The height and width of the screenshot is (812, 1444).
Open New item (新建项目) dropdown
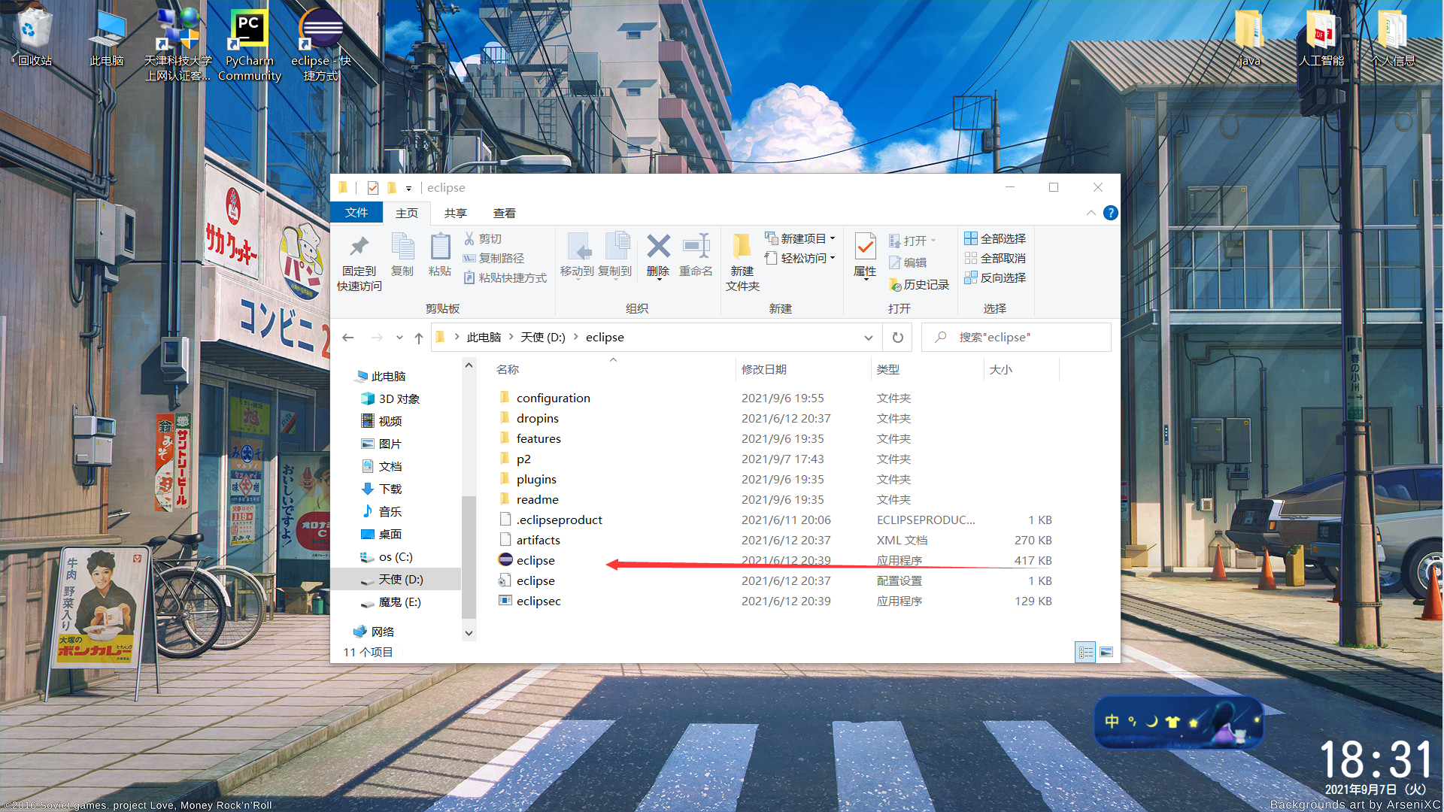point(800,238)
